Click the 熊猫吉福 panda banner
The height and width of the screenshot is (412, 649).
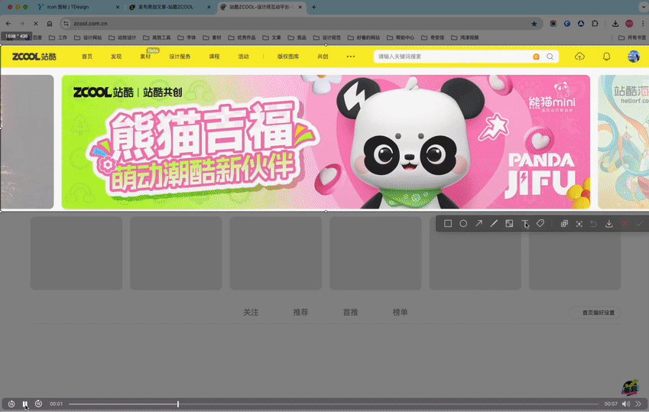coord(326,142)
